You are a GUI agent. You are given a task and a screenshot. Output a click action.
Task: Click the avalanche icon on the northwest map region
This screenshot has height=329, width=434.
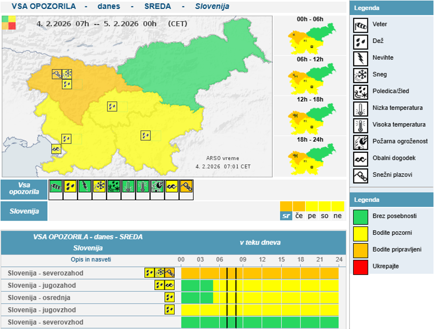click(x=57, y=74)
